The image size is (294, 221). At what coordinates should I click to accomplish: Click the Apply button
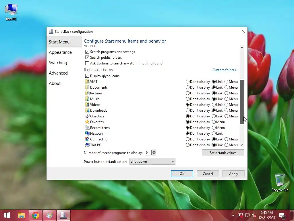(x=233, y=174)
